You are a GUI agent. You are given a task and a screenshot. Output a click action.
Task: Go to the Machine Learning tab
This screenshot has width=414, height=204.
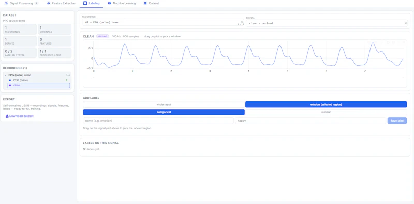tap(122, 4)
